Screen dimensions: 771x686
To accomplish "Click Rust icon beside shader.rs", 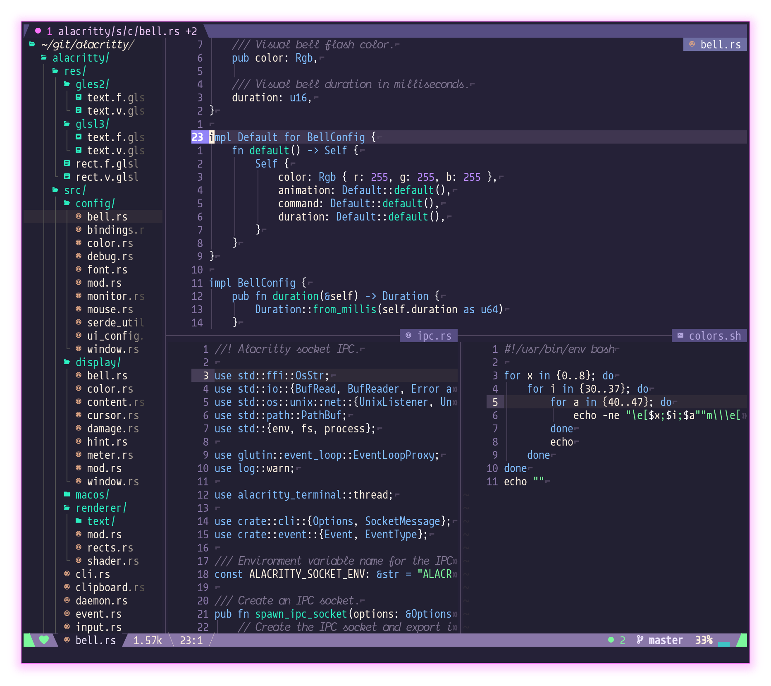I will tap(79, 561).
